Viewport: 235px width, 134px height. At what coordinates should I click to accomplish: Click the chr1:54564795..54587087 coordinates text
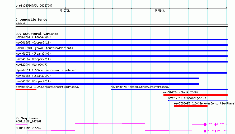pyautogui.click(x=34, y=6)
